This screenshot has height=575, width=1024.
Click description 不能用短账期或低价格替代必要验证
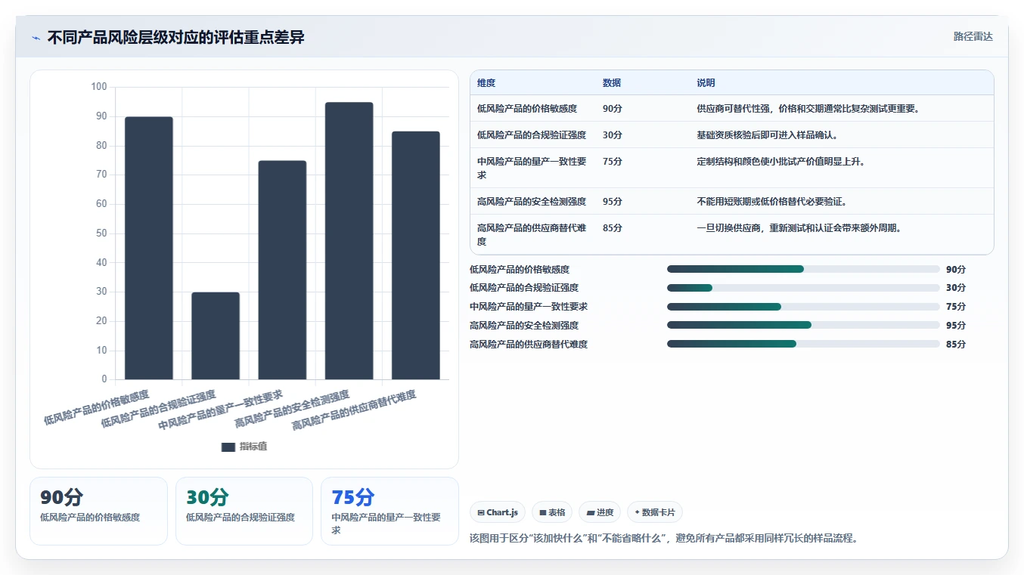coord(771,202)
